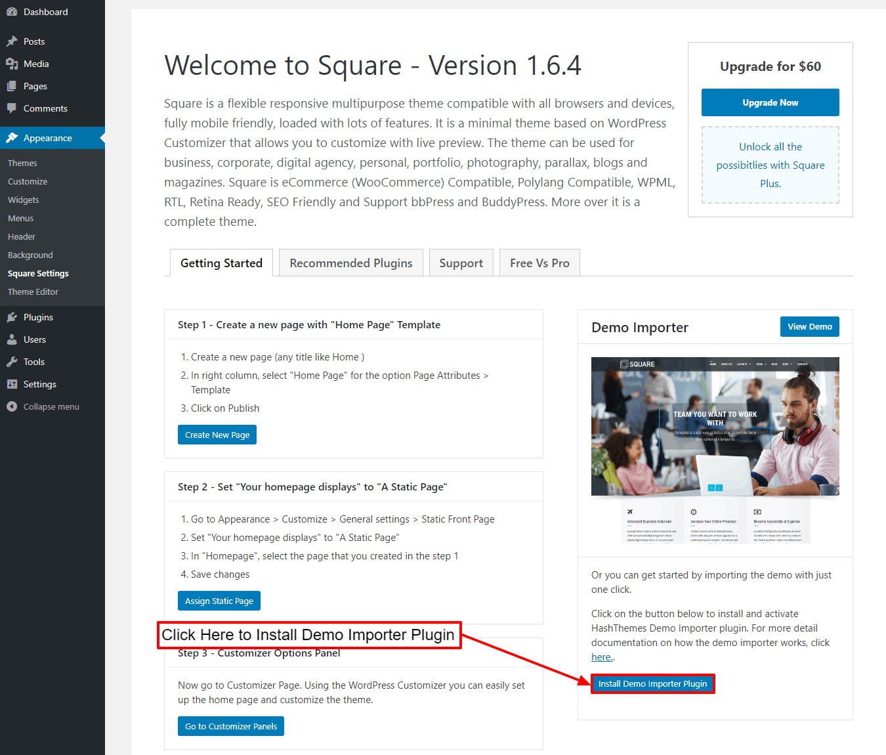Screen dimensions: 886x755
Task: Open the documentation 'here' link
Action: [x=602, y=657]
